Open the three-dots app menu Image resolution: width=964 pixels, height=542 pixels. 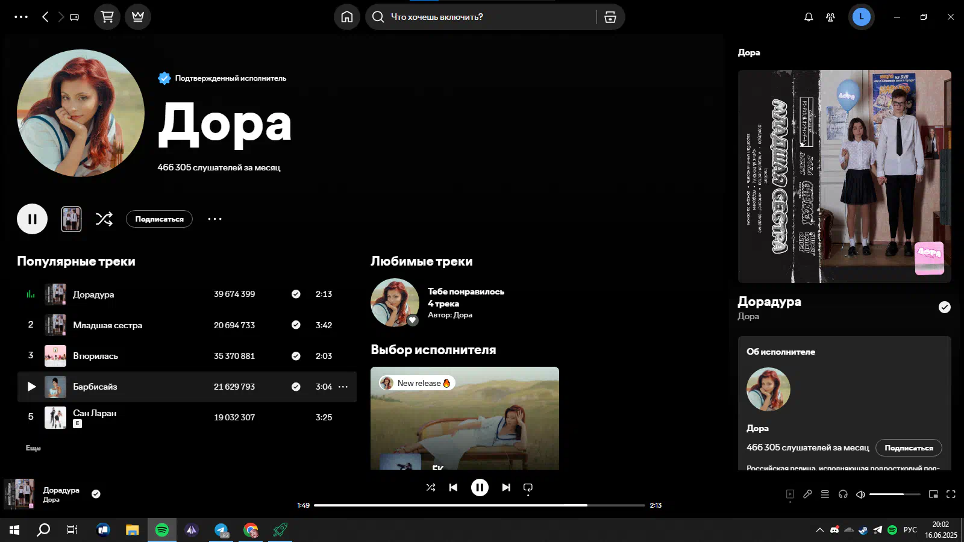(x=21, y=17)
